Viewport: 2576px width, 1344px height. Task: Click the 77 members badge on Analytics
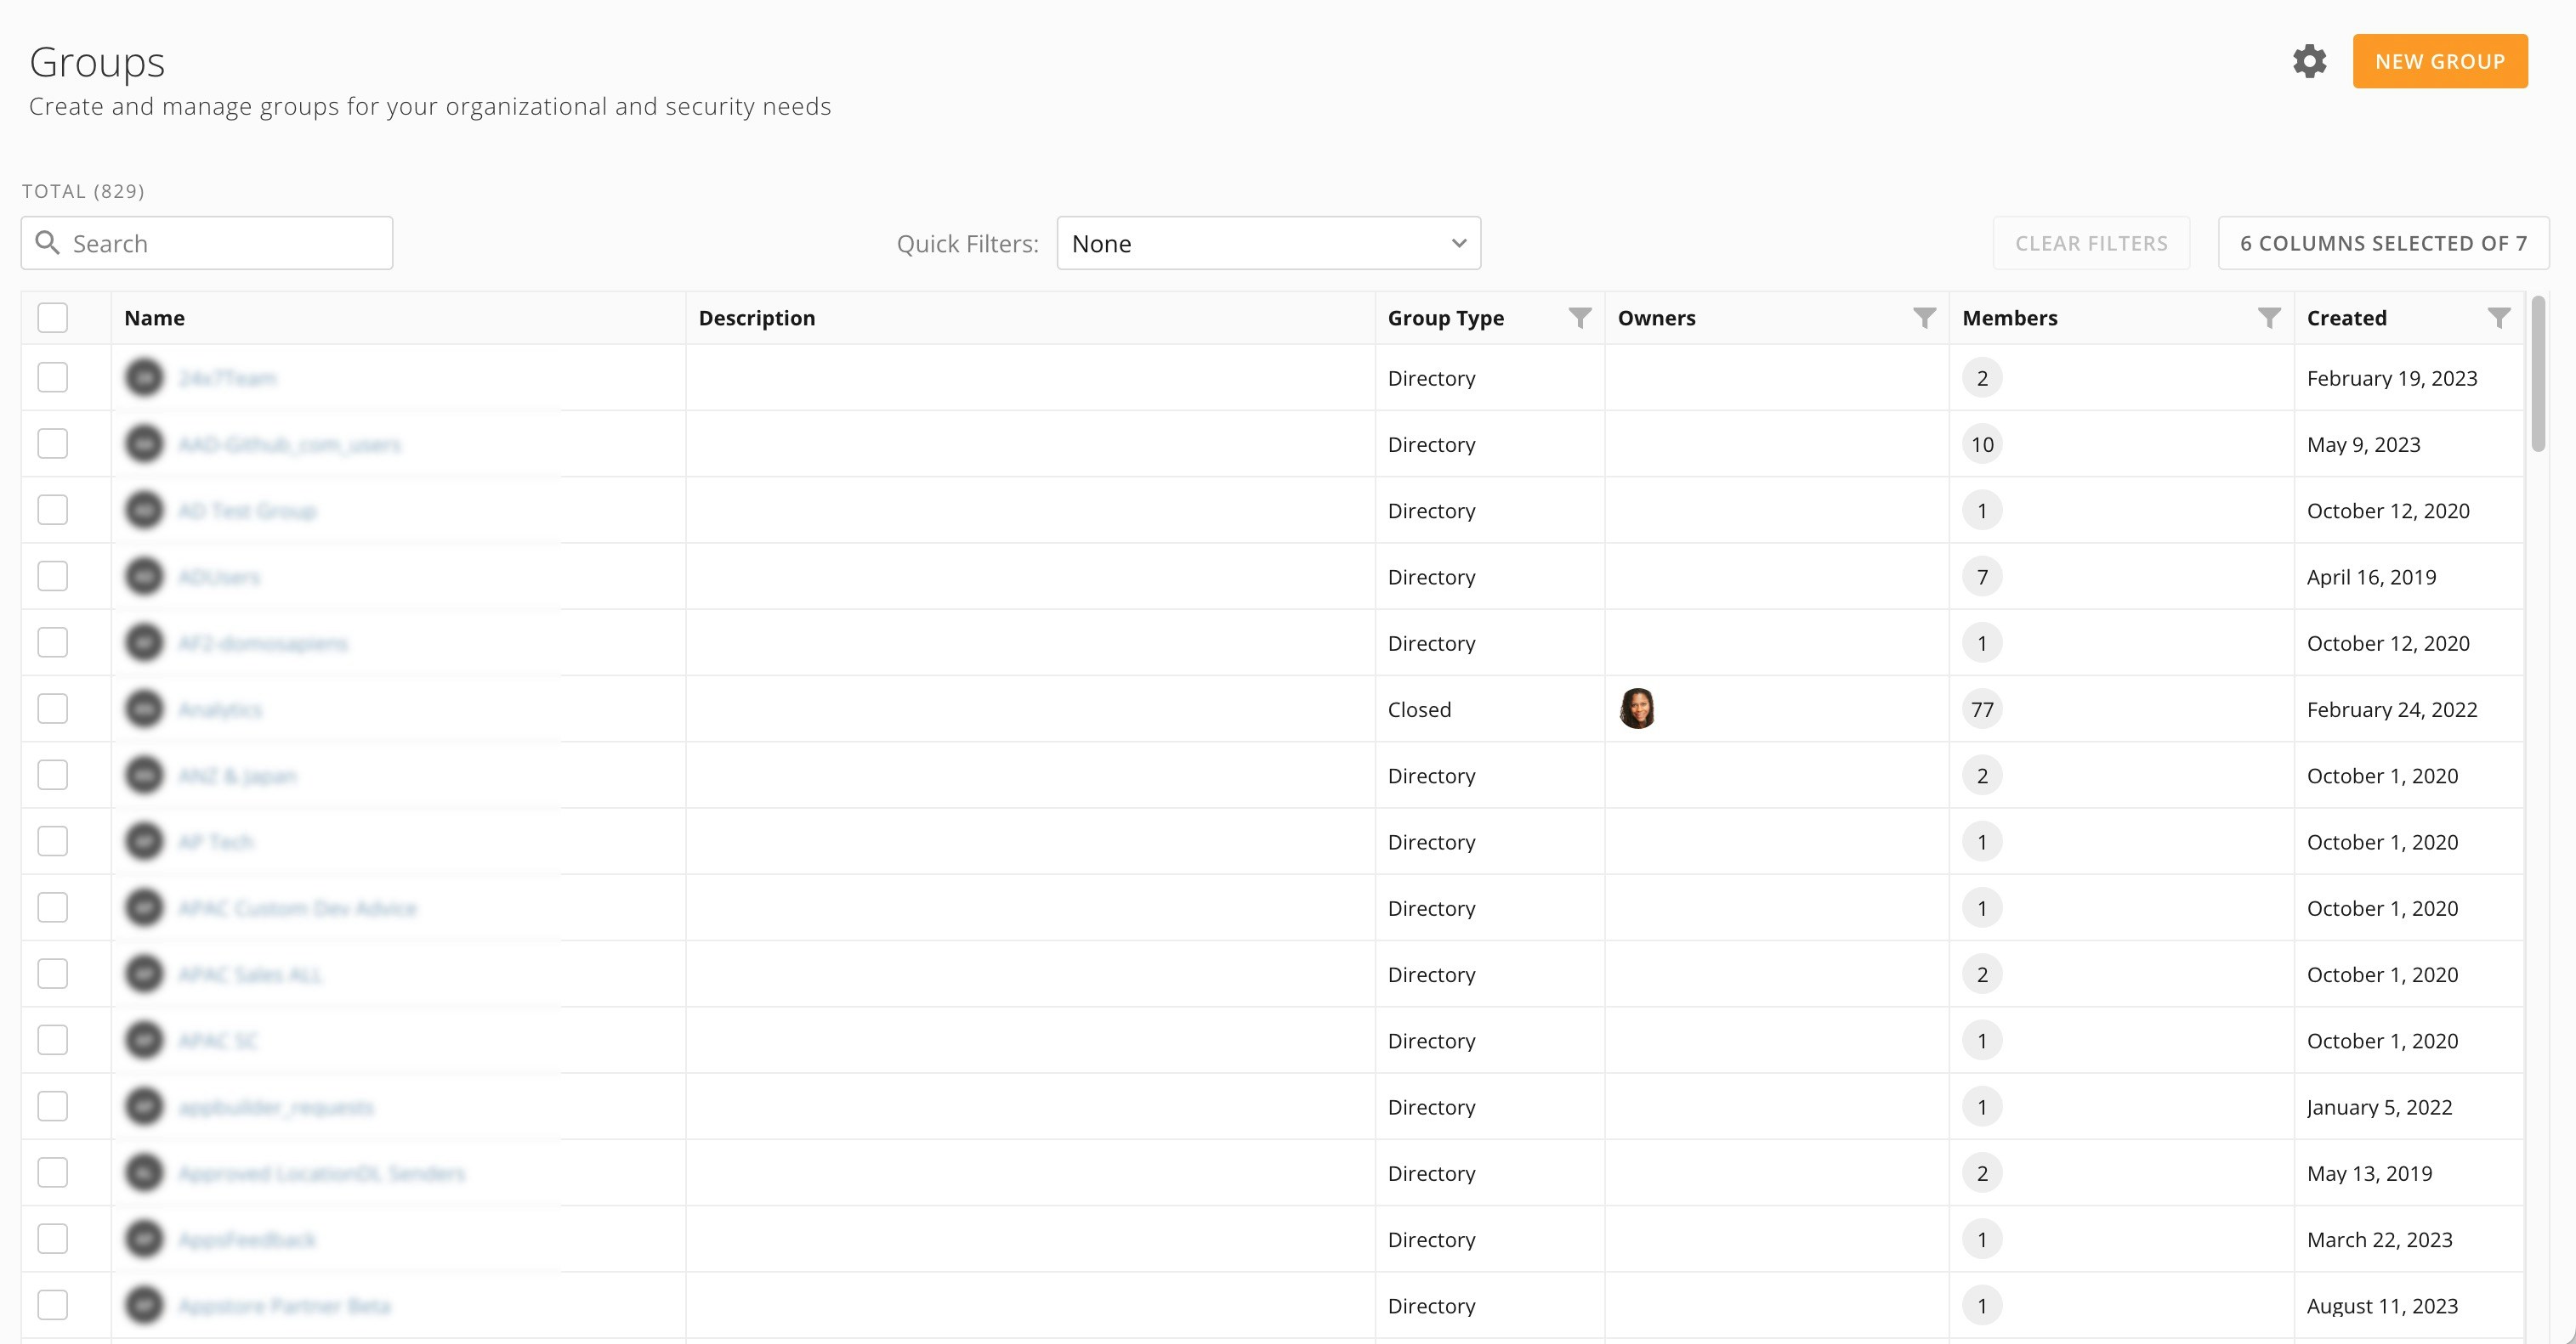pos(1982,709)
